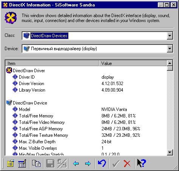Click the Driver ID value display
The height and width of the screenshot is (171, 179).
pyautogui.click(x=107, y=77)
